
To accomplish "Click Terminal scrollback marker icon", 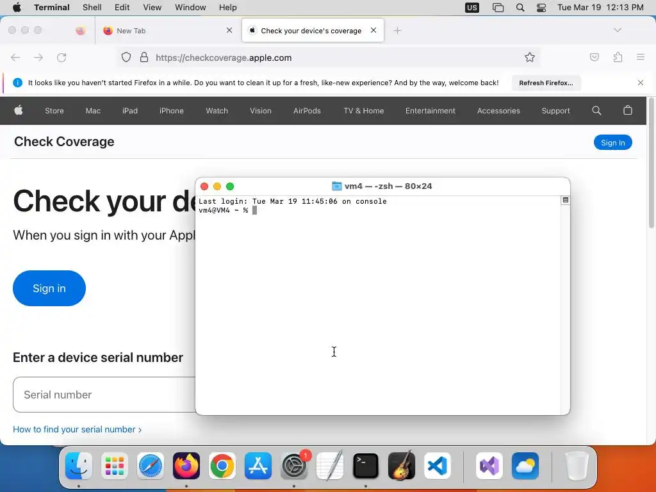I will coord(565,201).
